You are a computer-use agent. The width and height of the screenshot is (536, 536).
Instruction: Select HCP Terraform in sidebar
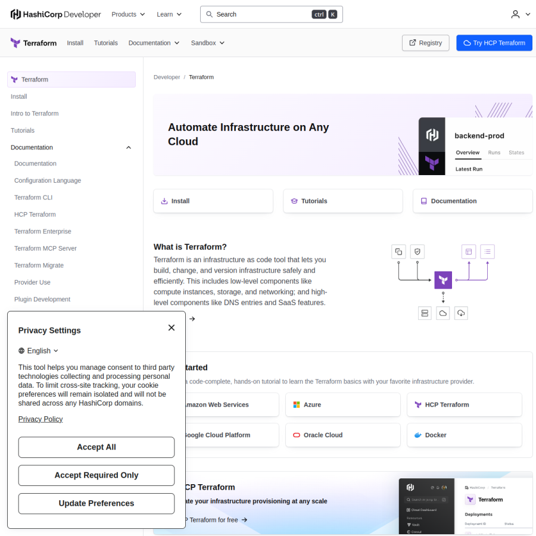(35, 214)
